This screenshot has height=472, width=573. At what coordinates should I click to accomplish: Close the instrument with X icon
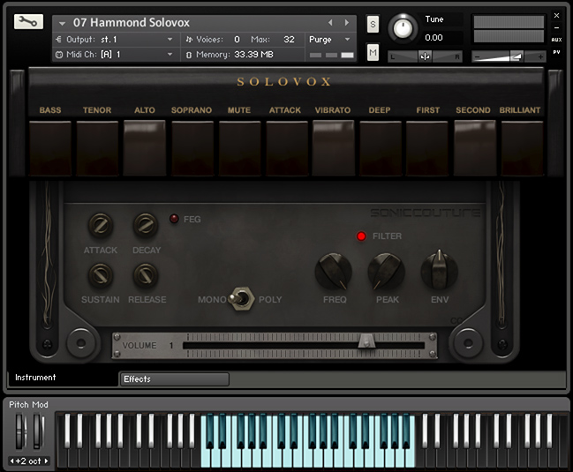556,15
